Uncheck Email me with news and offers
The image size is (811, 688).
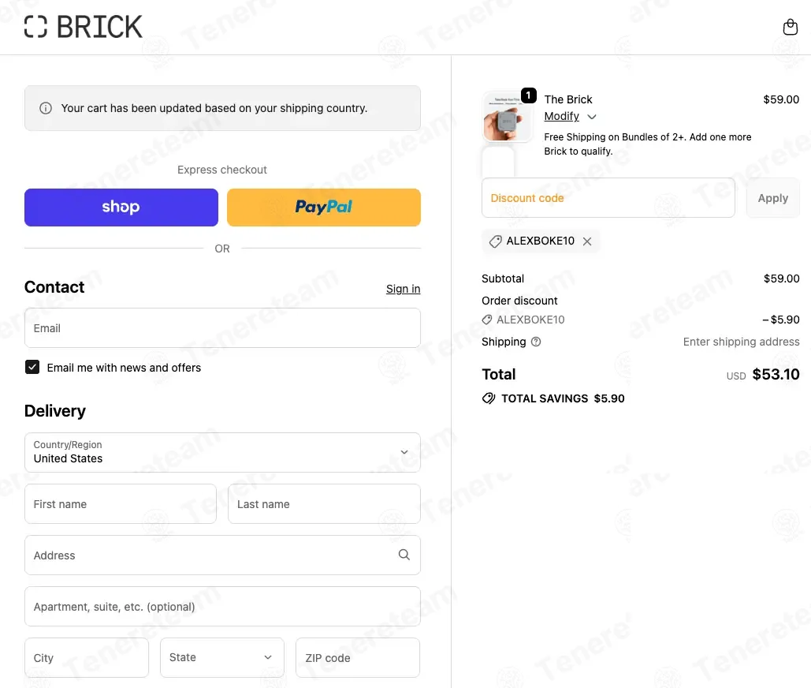tap(32, 367)
